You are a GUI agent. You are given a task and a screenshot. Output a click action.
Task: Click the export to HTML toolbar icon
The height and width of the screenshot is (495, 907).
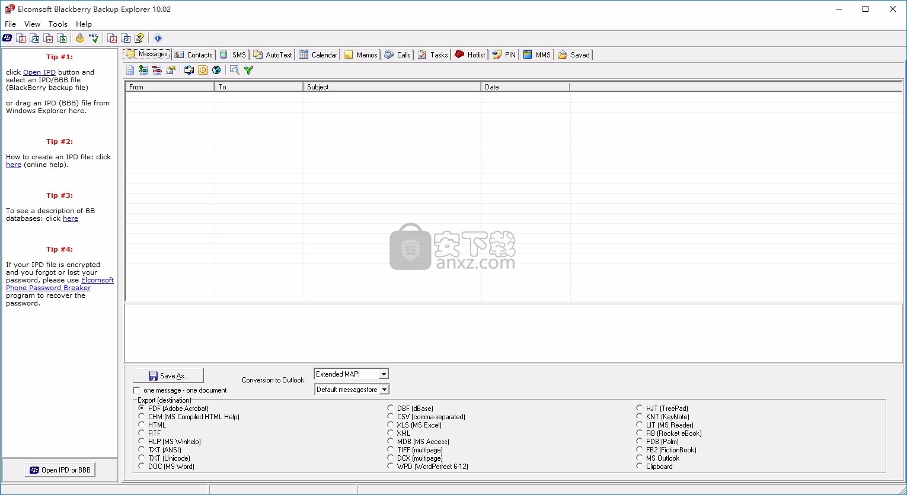[x=35, y=38]
